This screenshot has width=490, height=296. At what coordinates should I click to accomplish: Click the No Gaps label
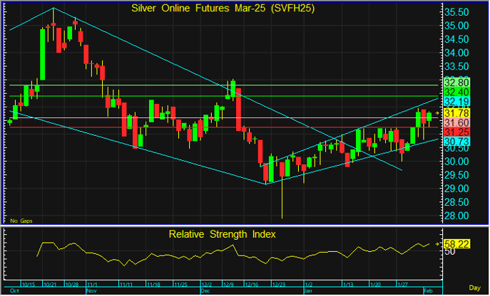pos(21,221)
